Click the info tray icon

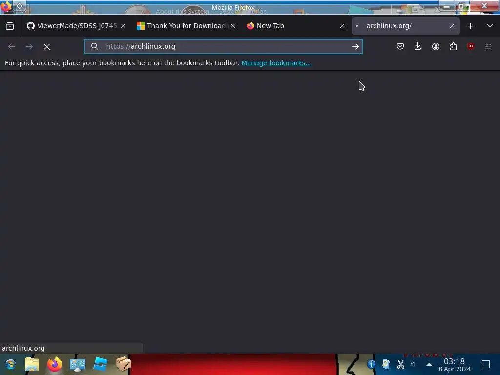pyautogui.click(x=371, y=364)
